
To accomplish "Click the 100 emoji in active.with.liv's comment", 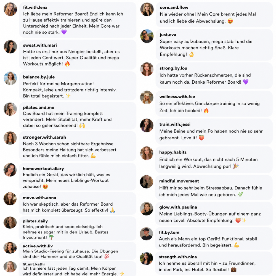I will coord(107,256).
